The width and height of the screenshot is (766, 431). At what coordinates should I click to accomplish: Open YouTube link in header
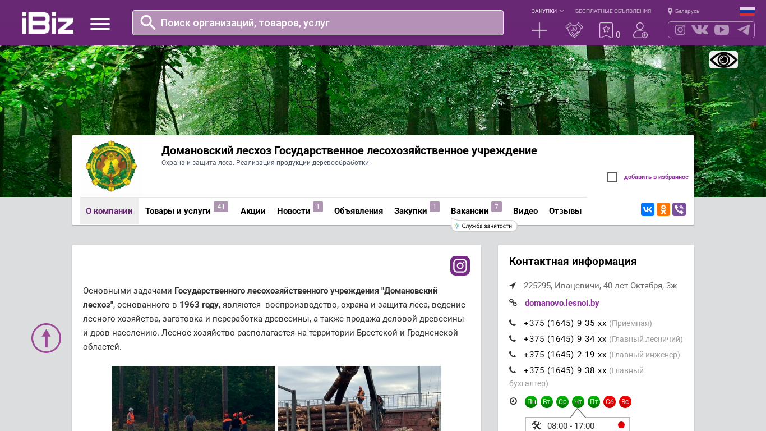click(722, 30)
